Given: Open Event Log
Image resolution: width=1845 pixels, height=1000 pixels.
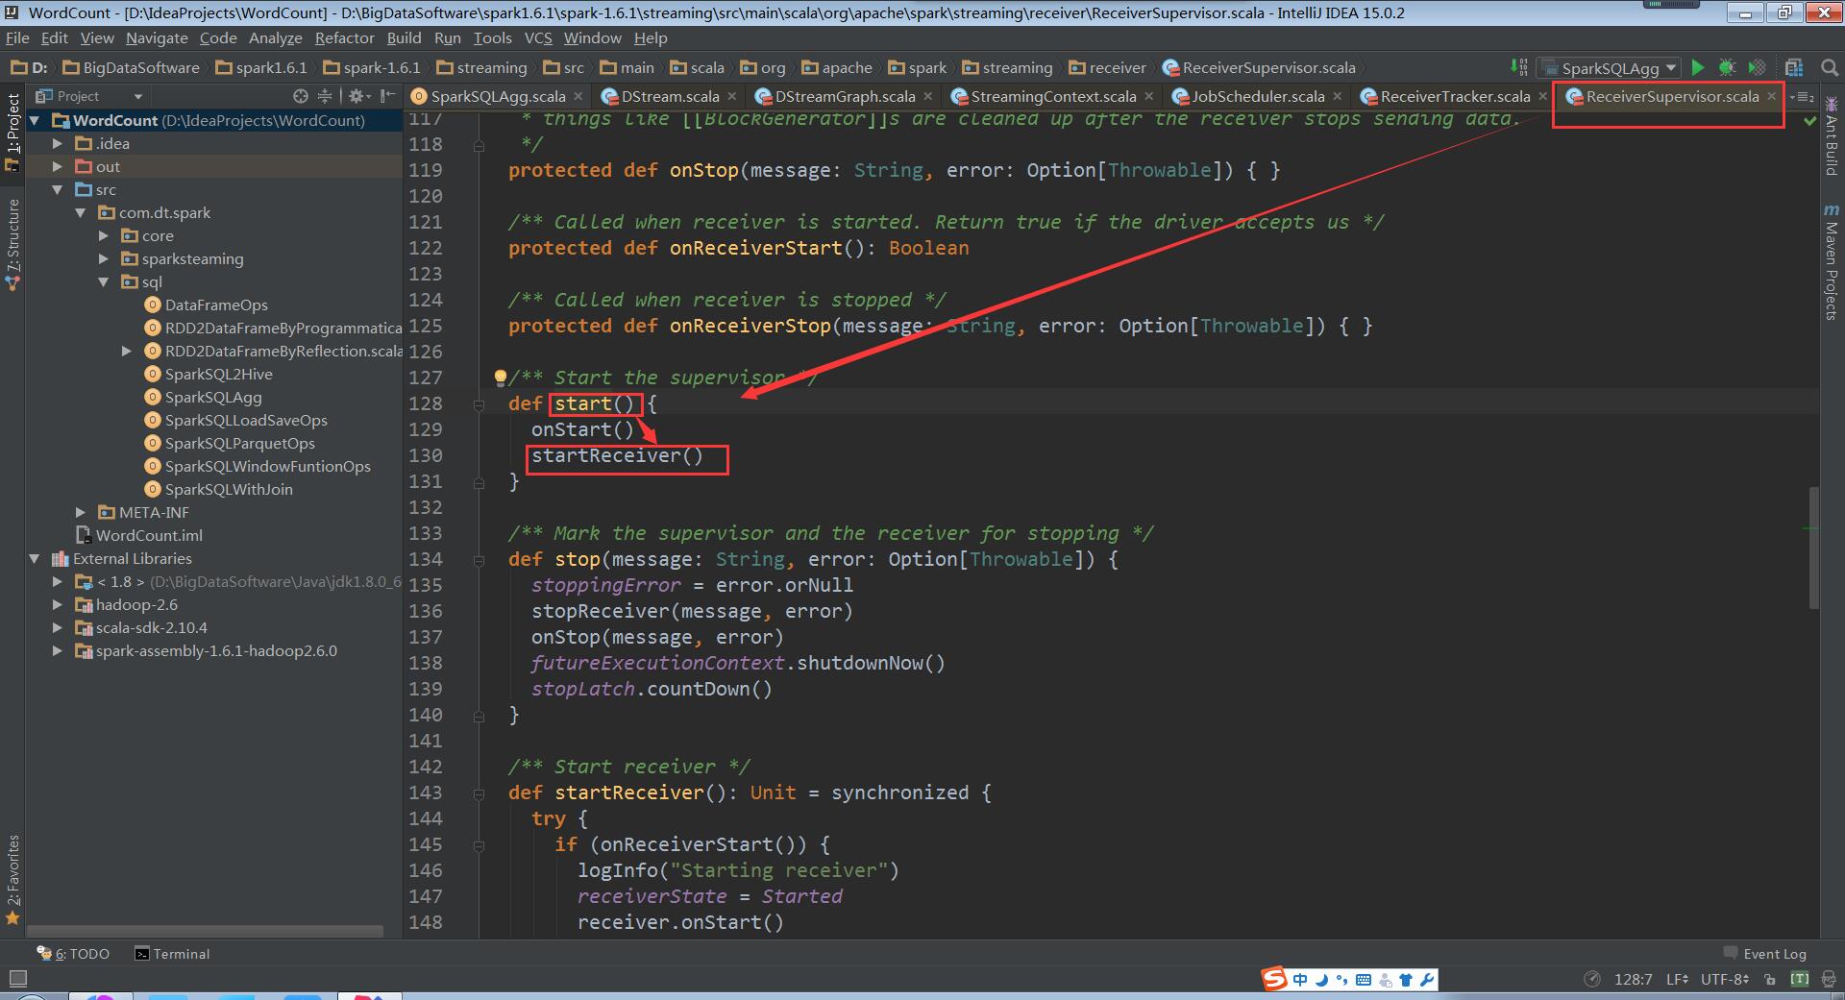Looking at the screenshot, I should point(1765,954).
